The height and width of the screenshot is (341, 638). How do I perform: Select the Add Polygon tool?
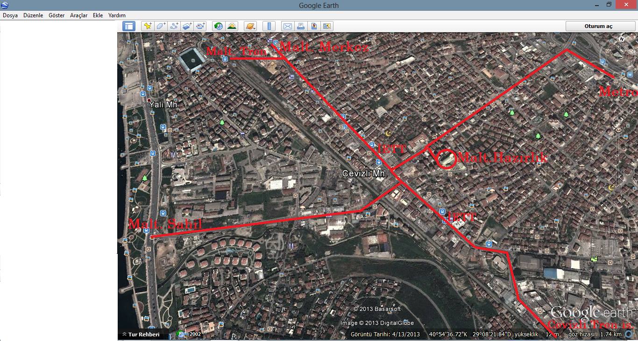click(161, 26)
